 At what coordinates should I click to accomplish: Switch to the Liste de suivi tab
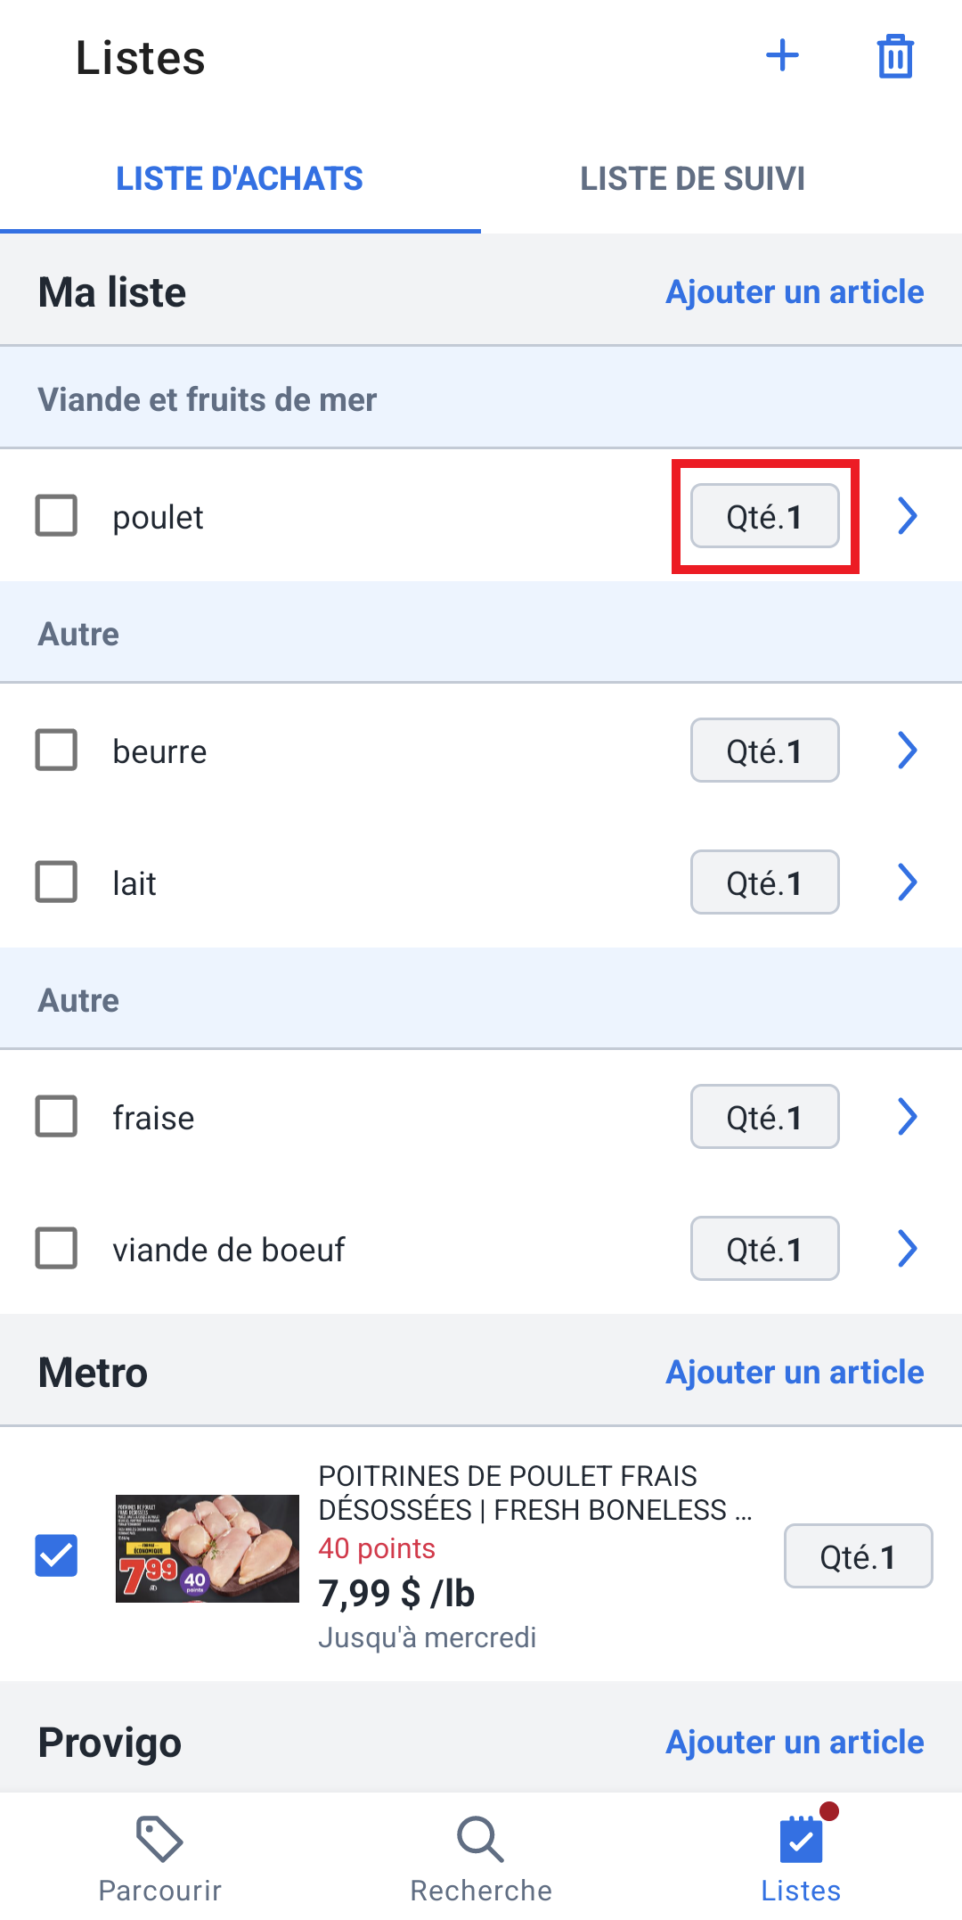693,178
